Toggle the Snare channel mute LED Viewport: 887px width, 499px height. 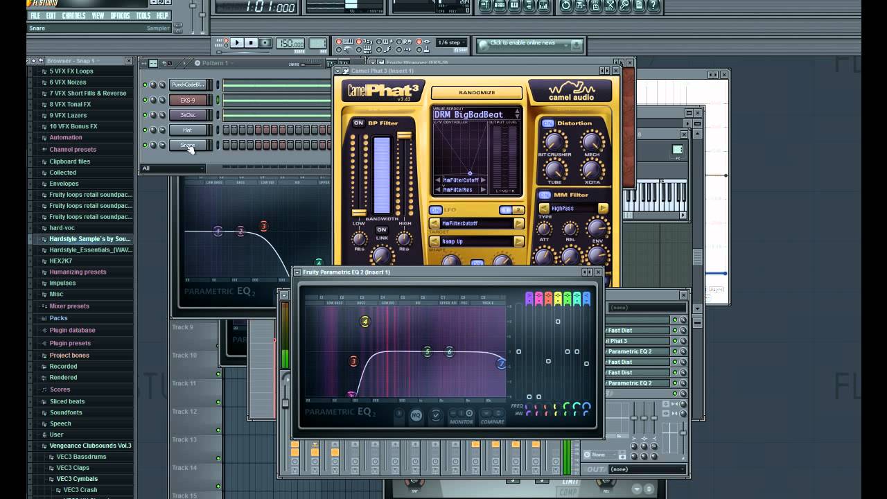pos(145,145)
